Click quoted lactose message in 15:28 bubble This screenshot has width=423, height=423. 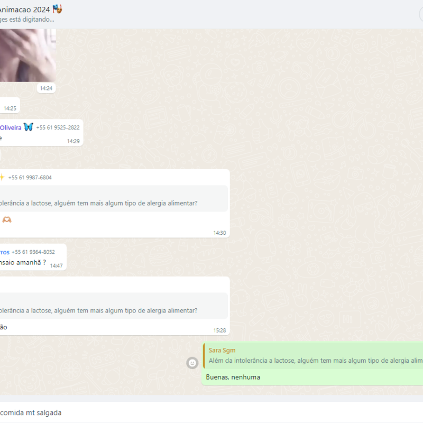[114, 306]
